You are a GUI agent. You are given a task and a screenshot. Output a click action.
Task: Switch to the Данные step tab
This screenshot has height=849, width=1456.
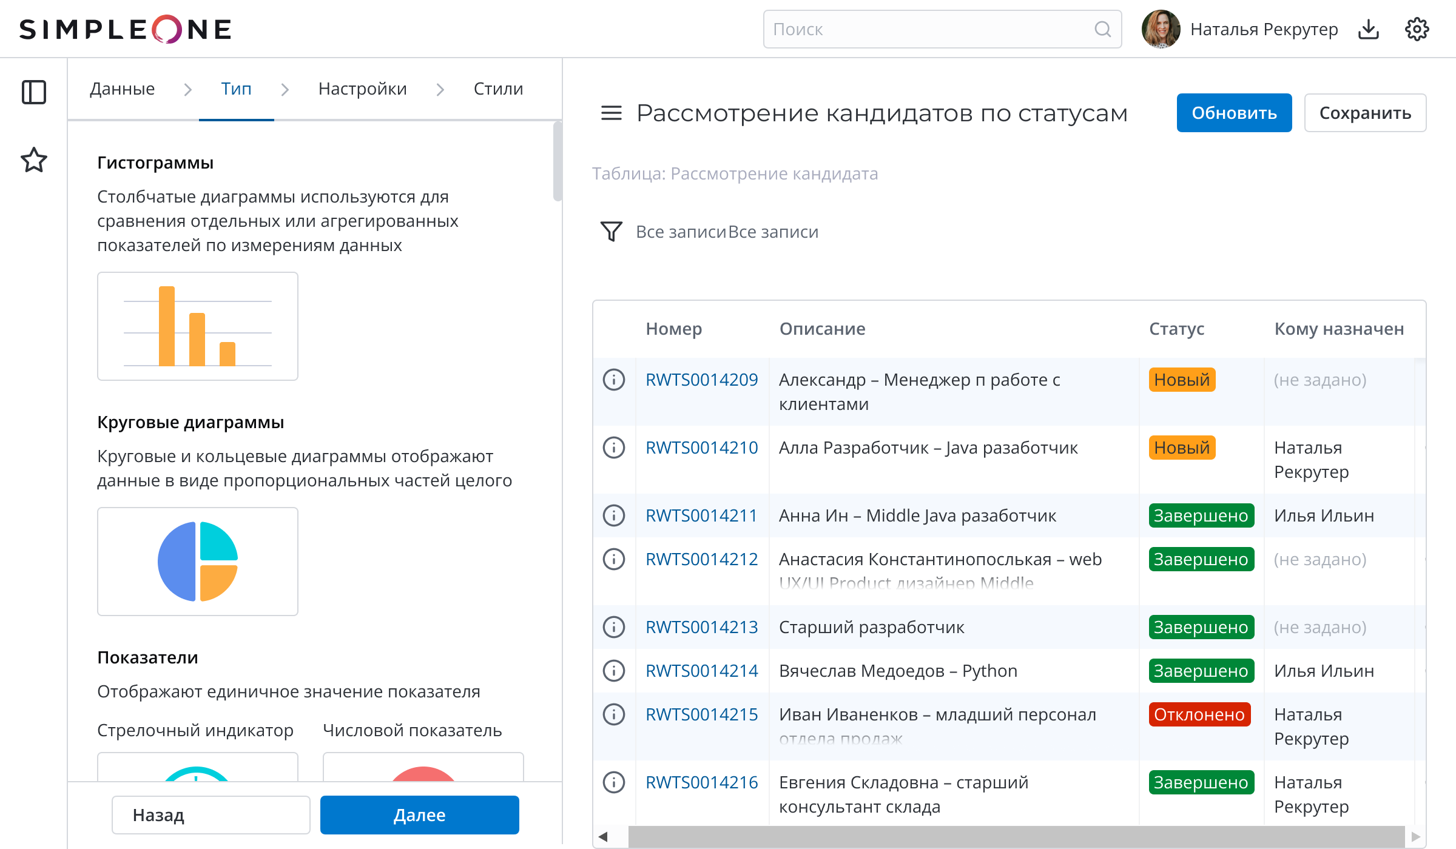122,89
